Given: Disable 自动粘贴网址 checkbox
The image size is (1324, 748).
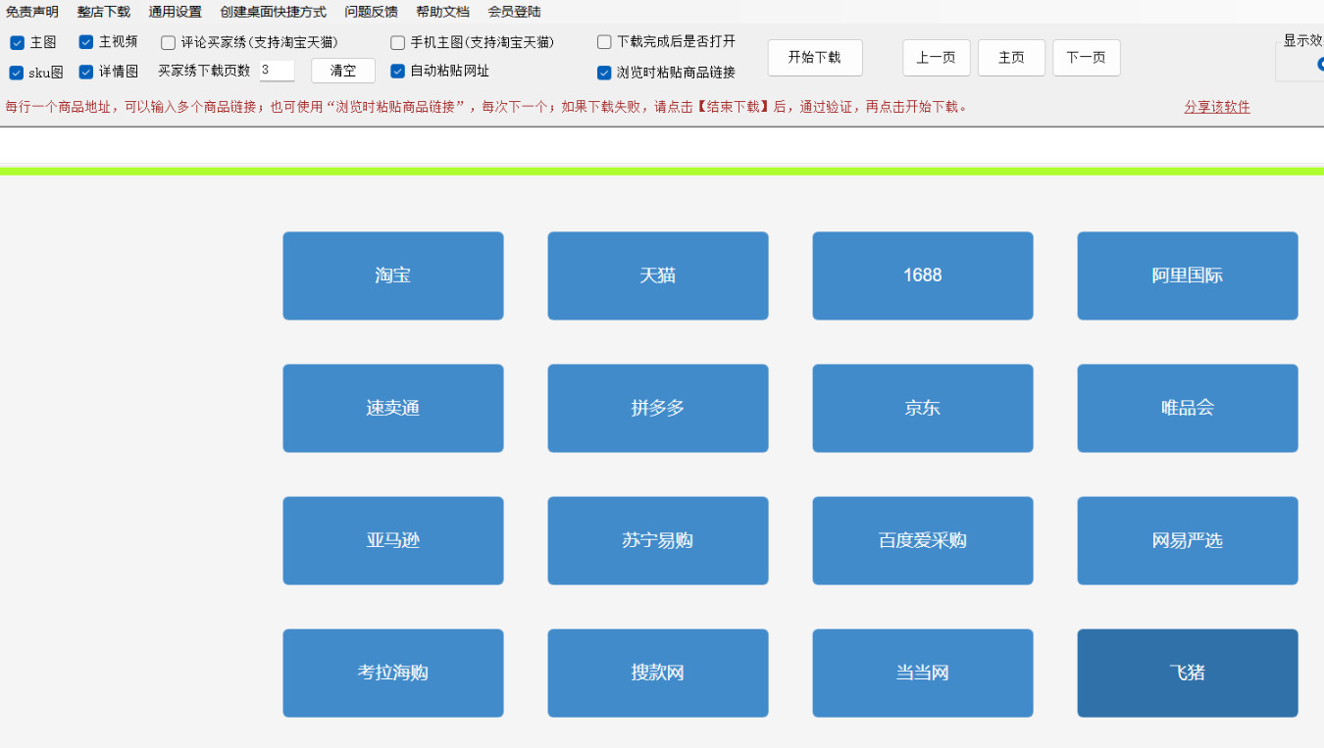Looking at the screenshot, I should coord(397,71).
